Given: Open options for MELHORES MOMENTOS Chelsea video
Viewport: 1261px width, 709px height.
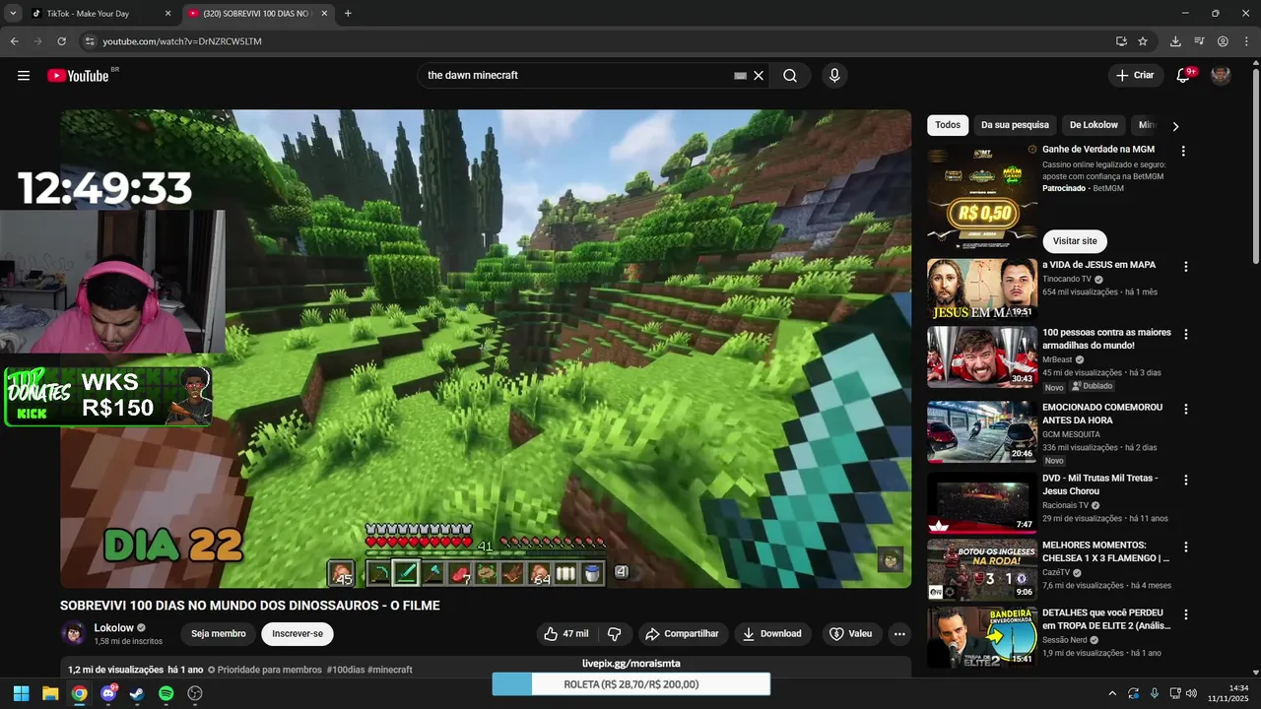Looking at the screenshot, I should pos(1186,548).
